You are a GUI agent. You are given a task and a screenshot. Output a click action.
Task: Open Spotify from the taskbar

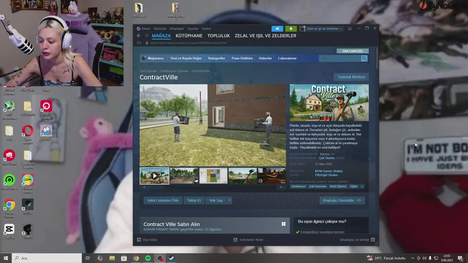(x=148, y=258)
